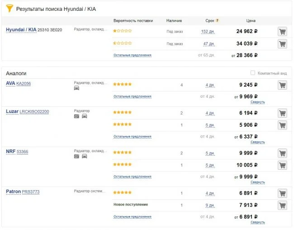Screen dimensions: 294x230
Task: Open the photo icon for Luzar radiator
Action: click(76, 116)
